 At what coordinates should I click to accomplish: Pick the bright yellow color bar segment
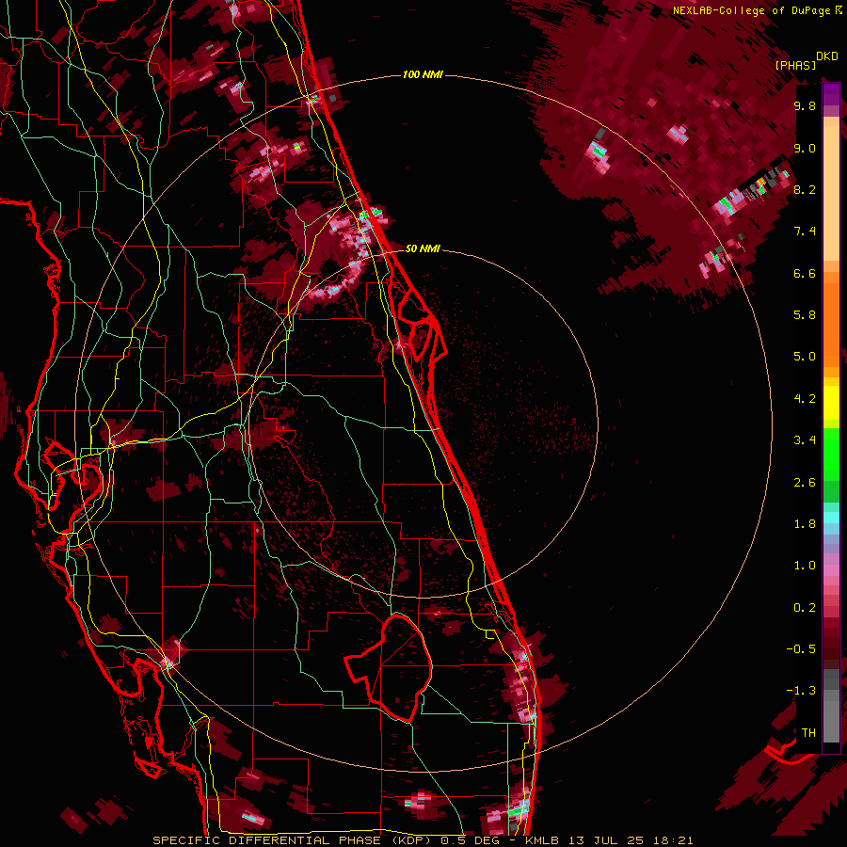[x=831, y=403]
